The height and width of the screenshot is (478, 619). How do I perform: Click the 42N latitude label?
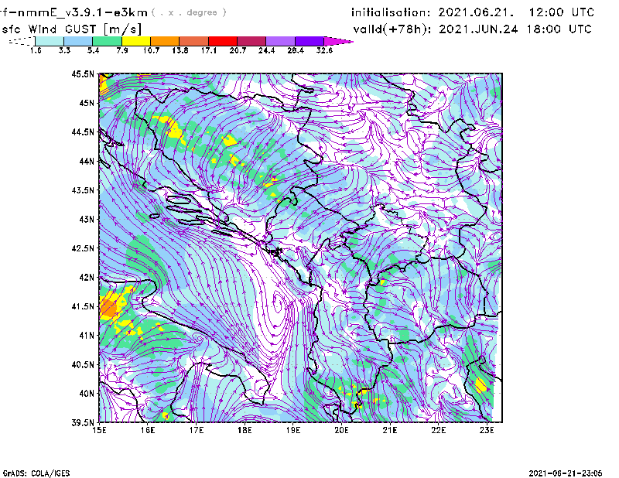pos(87,278)
